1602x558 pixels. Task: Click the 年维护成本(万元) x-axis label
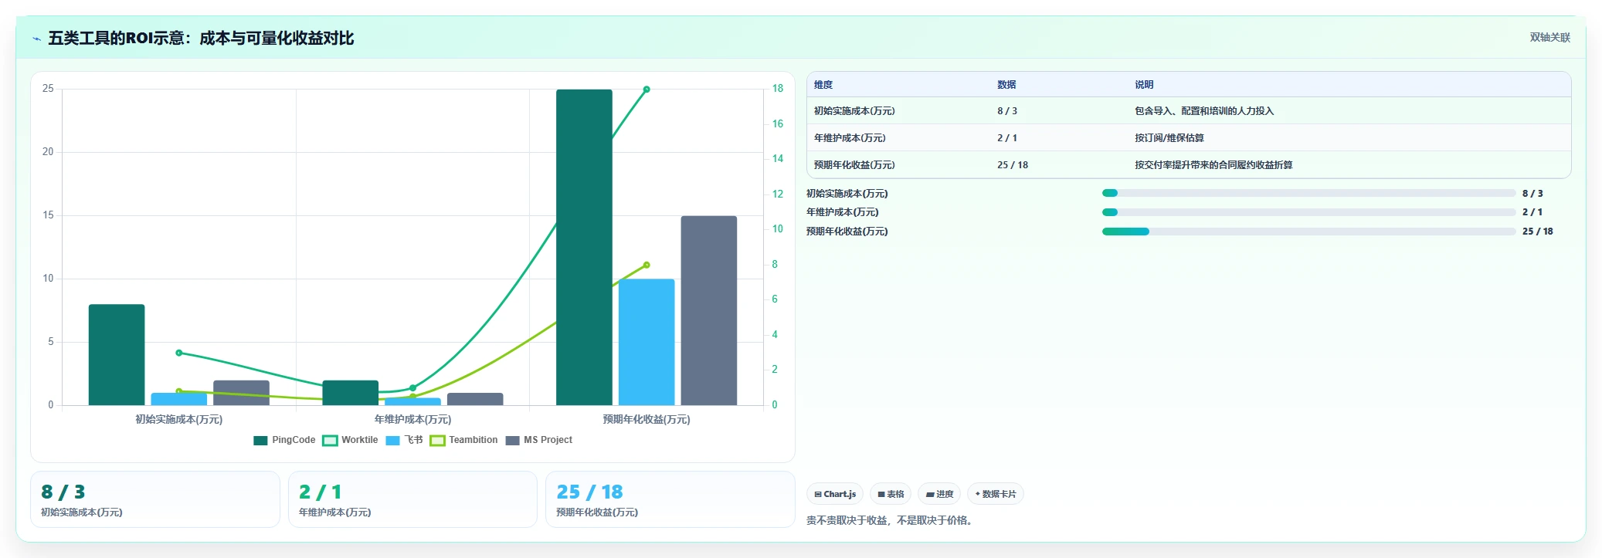pos(412,420)
